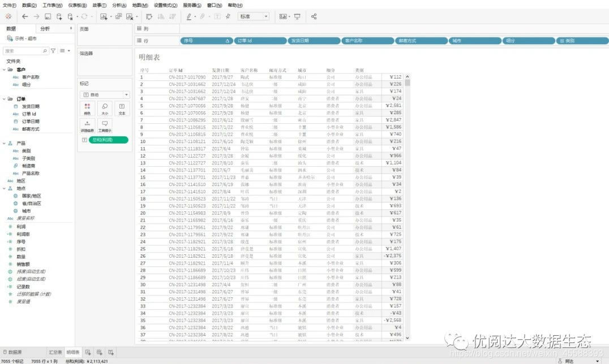Open the 工作表(W) menu

[53, 5]
